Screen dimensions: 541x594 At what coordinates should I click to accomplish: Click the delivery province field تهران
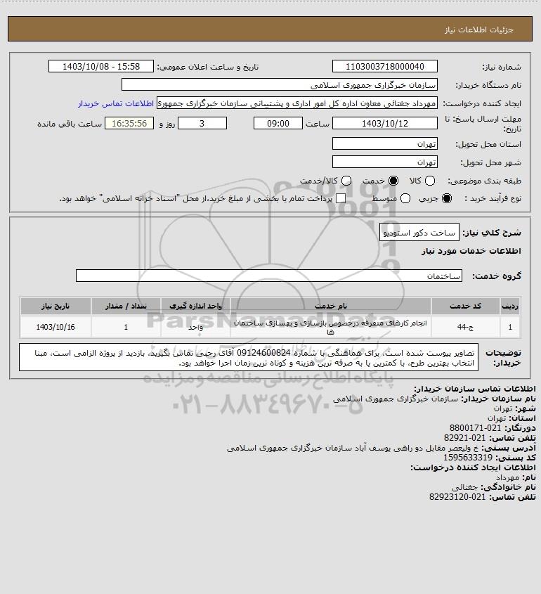pyautogui.click(x=384, y=143)
